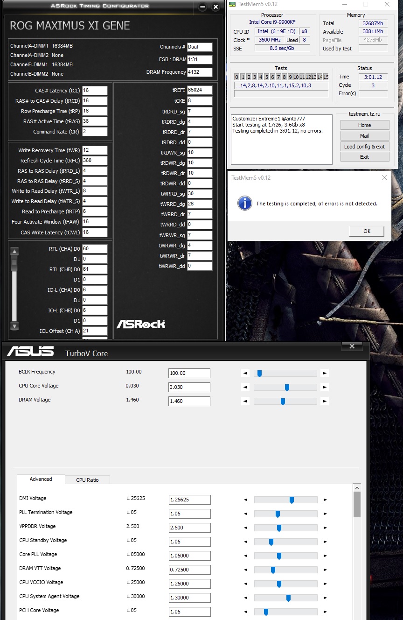The width and height of the screenshot is (403, 620).
Task: Click the Intel Core i9-9900KF processor label
Action: tap(272, 22)
